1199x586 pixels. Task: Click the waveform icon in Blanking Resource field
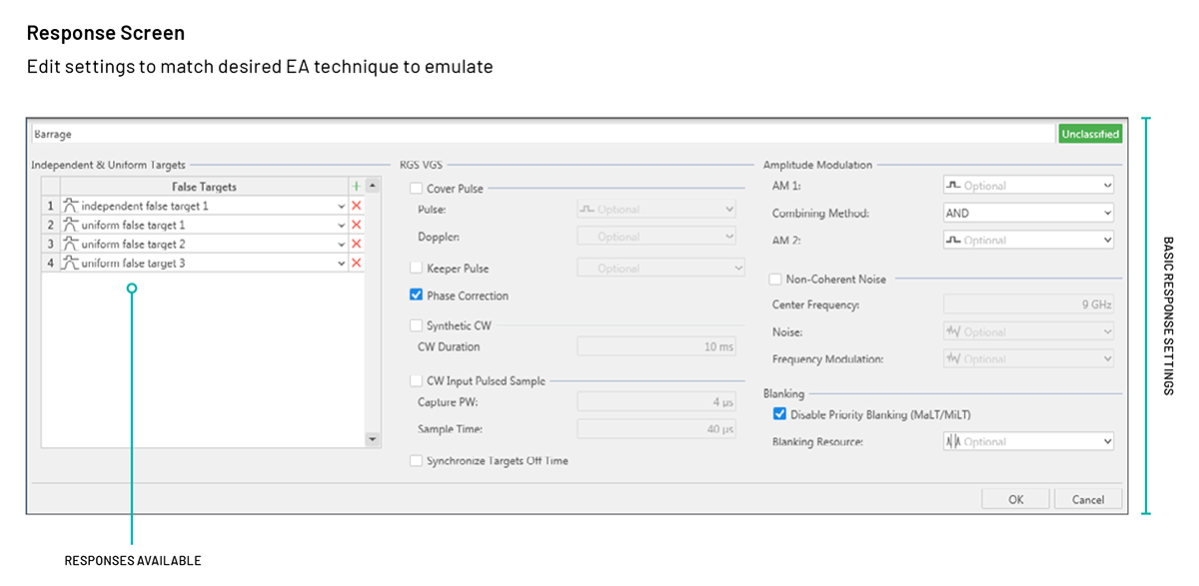pyautogui.click(x=953, y=441)
